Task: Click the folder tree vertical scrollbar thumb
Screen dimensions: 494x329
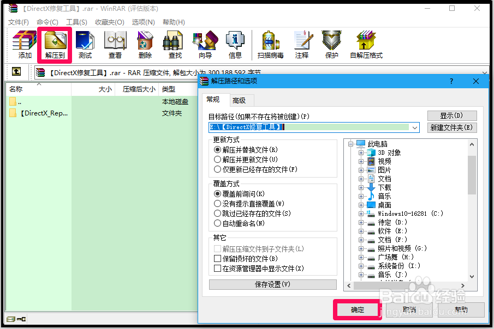Action: (x=472, y=175)
